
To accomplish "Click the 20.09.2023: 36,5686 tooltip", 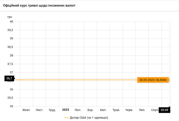I will point(152,80).
